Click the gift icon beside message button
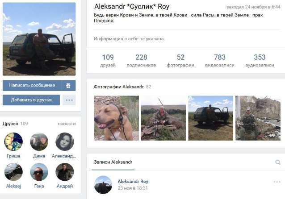285x199 pixels. 68,85
